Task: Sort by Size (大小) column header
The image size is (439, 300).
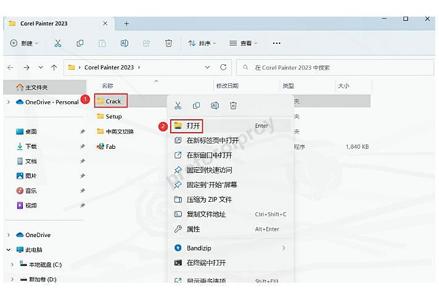Action: pyautogui.click(x=343, y=86)
